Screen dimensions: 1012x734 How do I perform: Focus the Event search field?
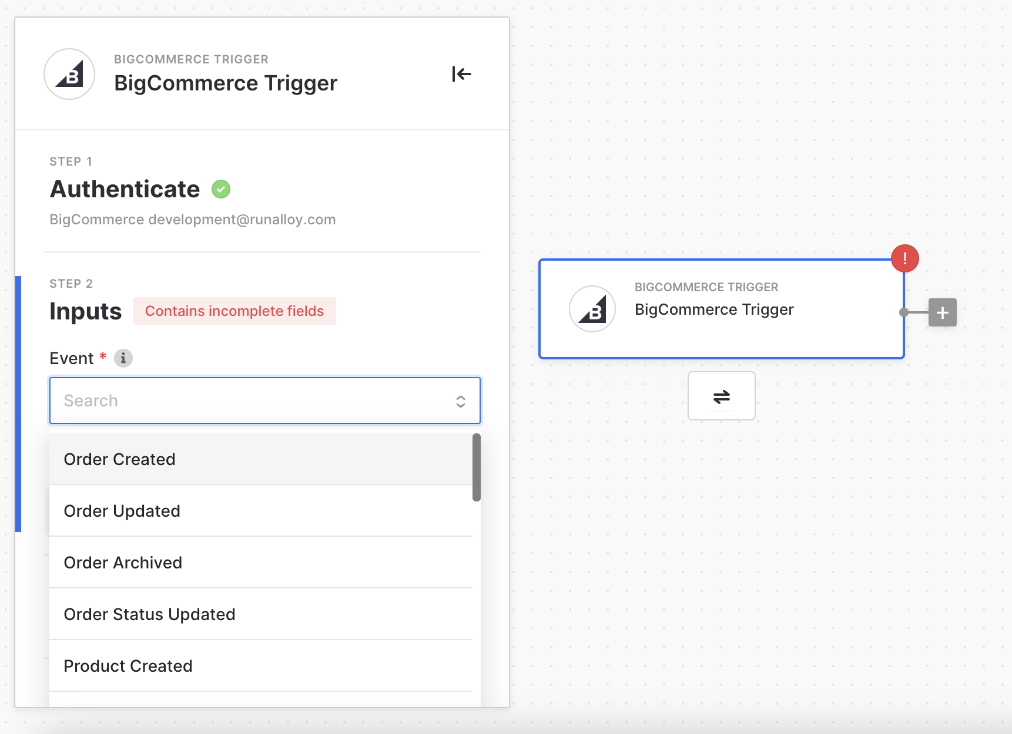click(265, 400)
